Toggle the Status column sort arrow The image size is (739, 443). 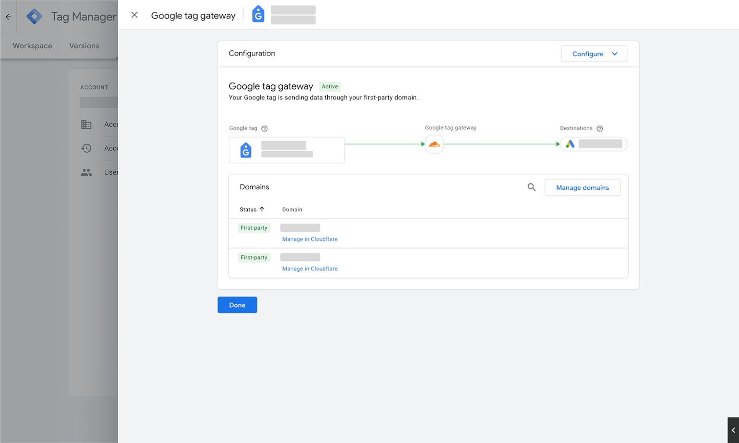(262, 209)
